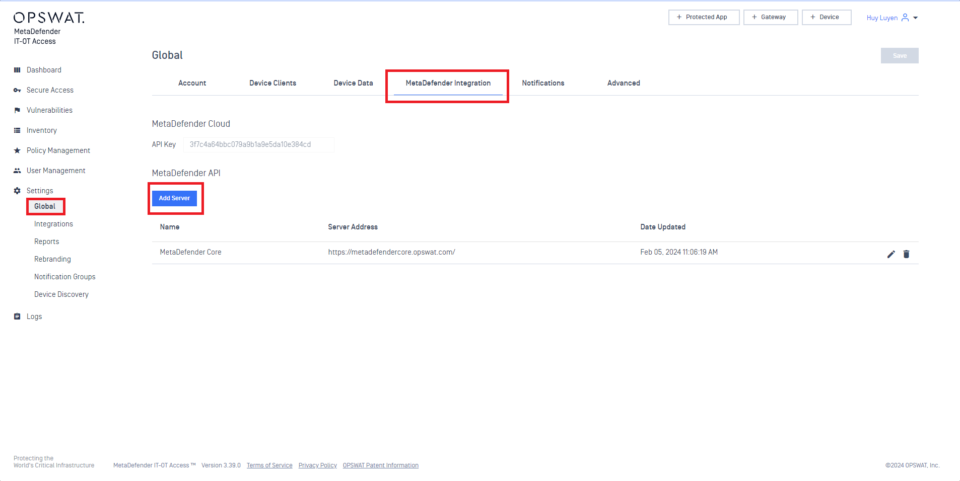The image size is (960, 481).
Task: Open the Privacy Policy link
Action: (x=318, y=465)
